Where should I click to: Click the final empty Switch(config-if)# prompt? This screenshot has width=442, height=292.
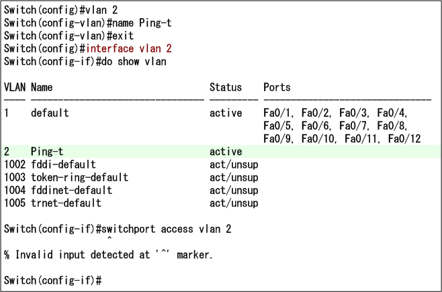(x=52, y=279)
